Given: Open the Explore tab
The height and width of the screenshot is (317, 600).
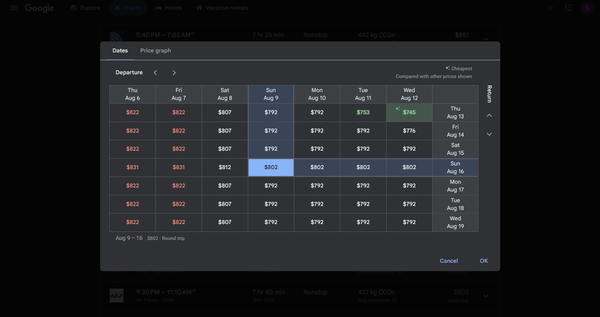Looking at the screenshot, I should pos(86,8).
